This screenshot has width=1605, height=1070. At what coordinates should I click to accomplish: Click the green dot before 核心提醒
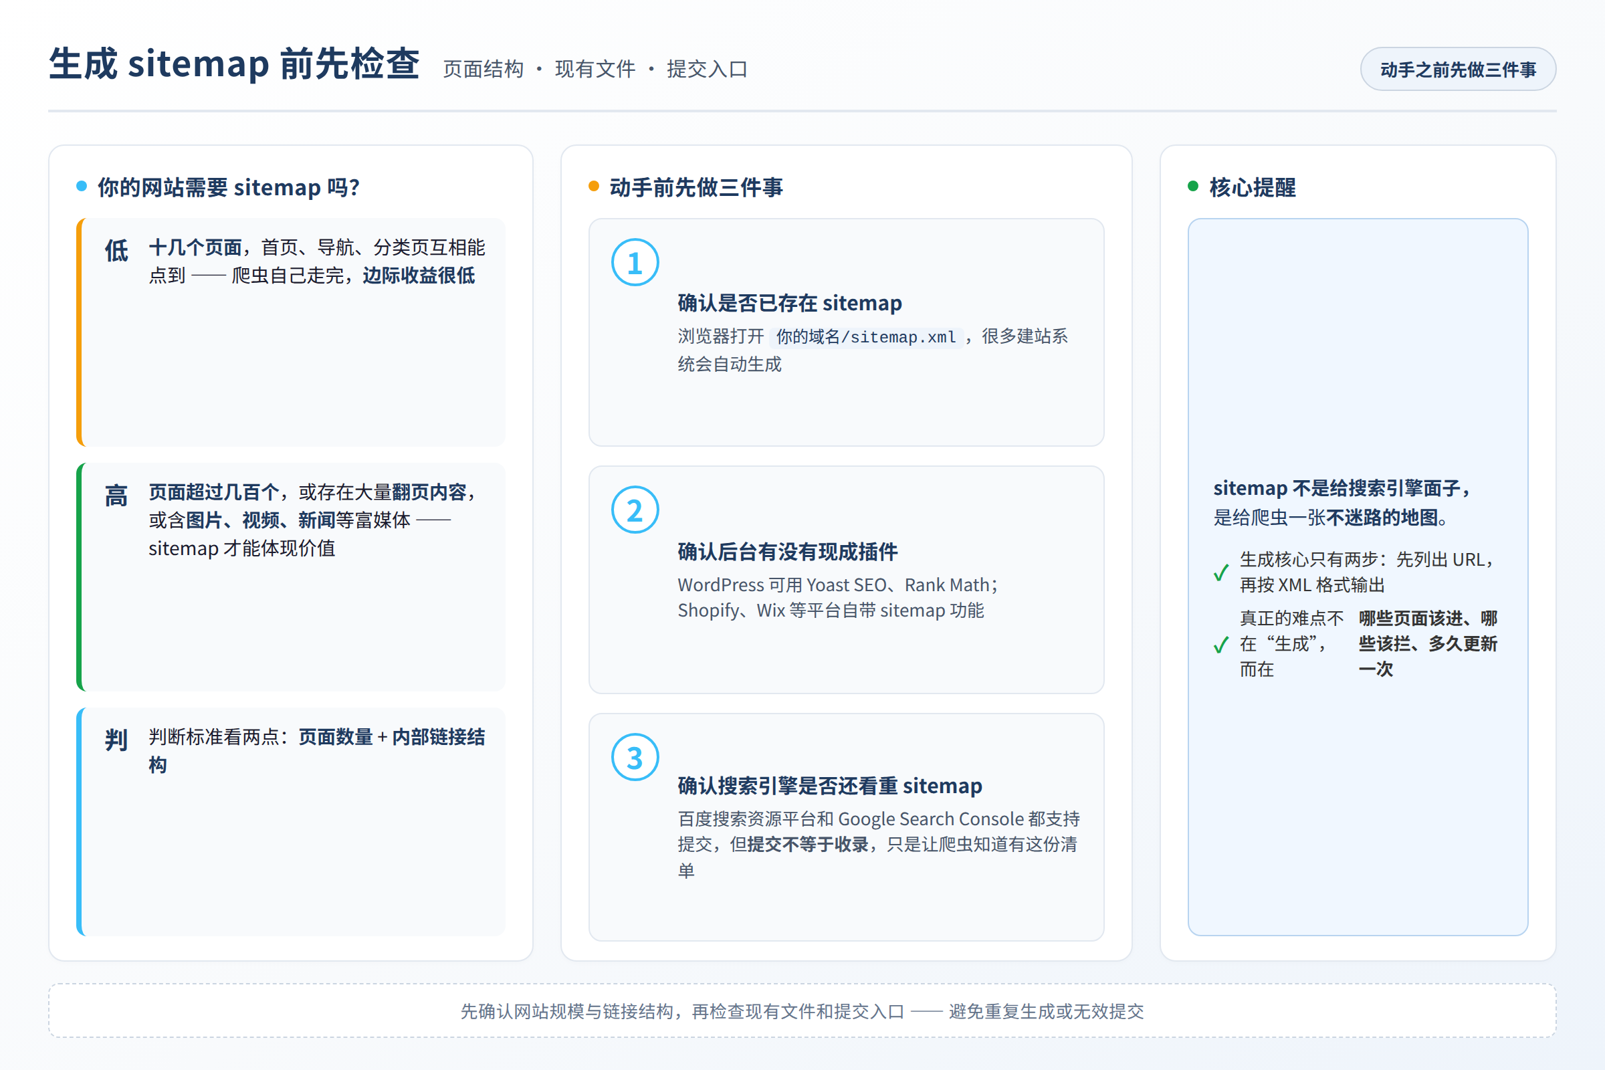(x=1193, y=187)
